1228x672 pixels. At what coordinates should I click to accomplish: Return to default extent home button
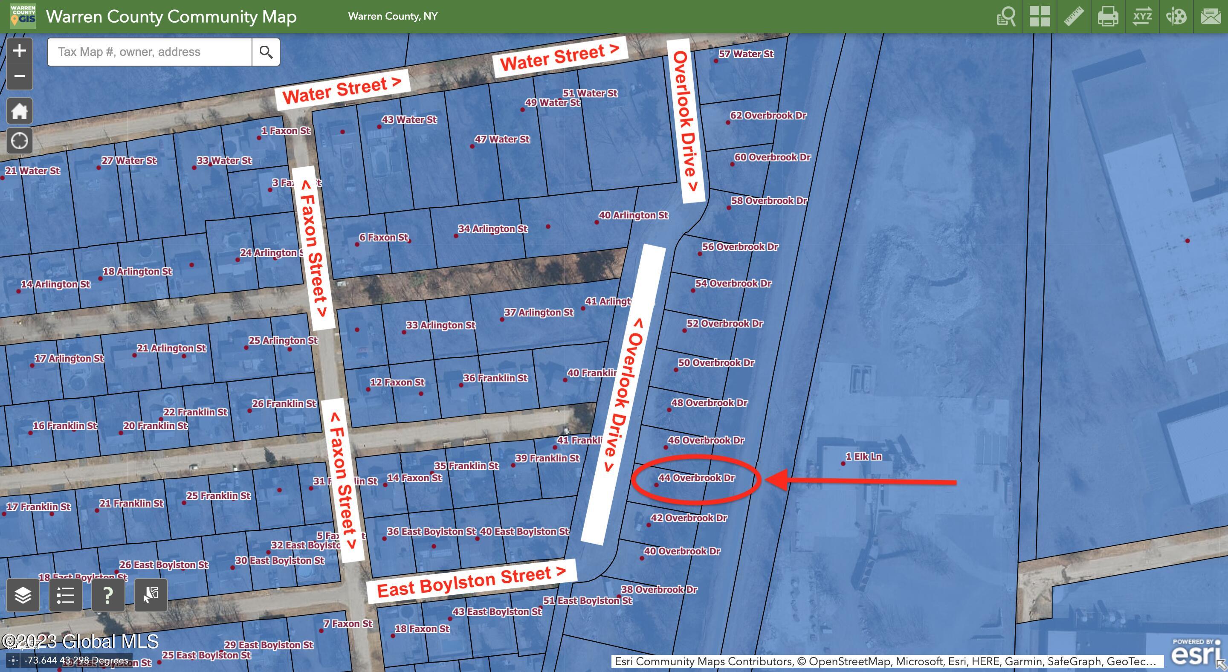[x=20, y=111]
